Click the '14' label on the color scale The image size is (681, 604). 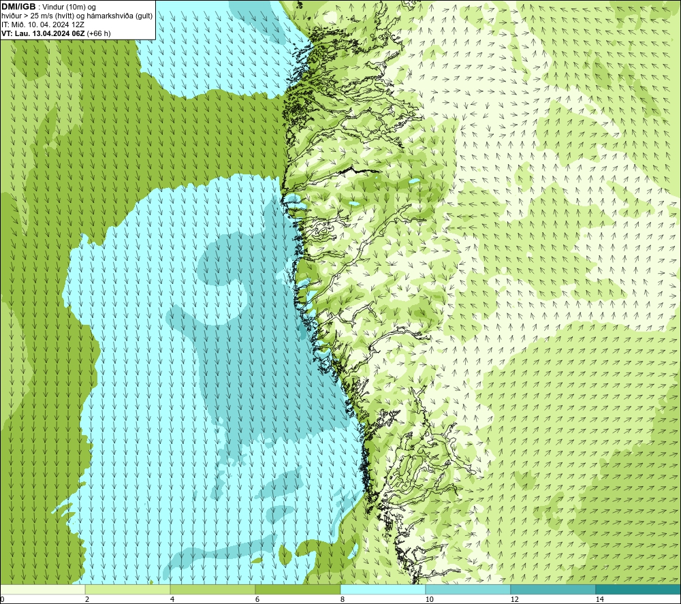(599, 599)
